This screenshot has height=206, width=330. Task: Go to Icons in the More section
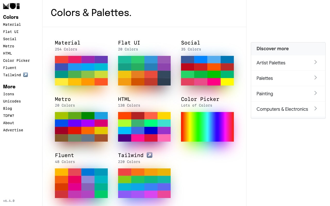click(9, 94)
